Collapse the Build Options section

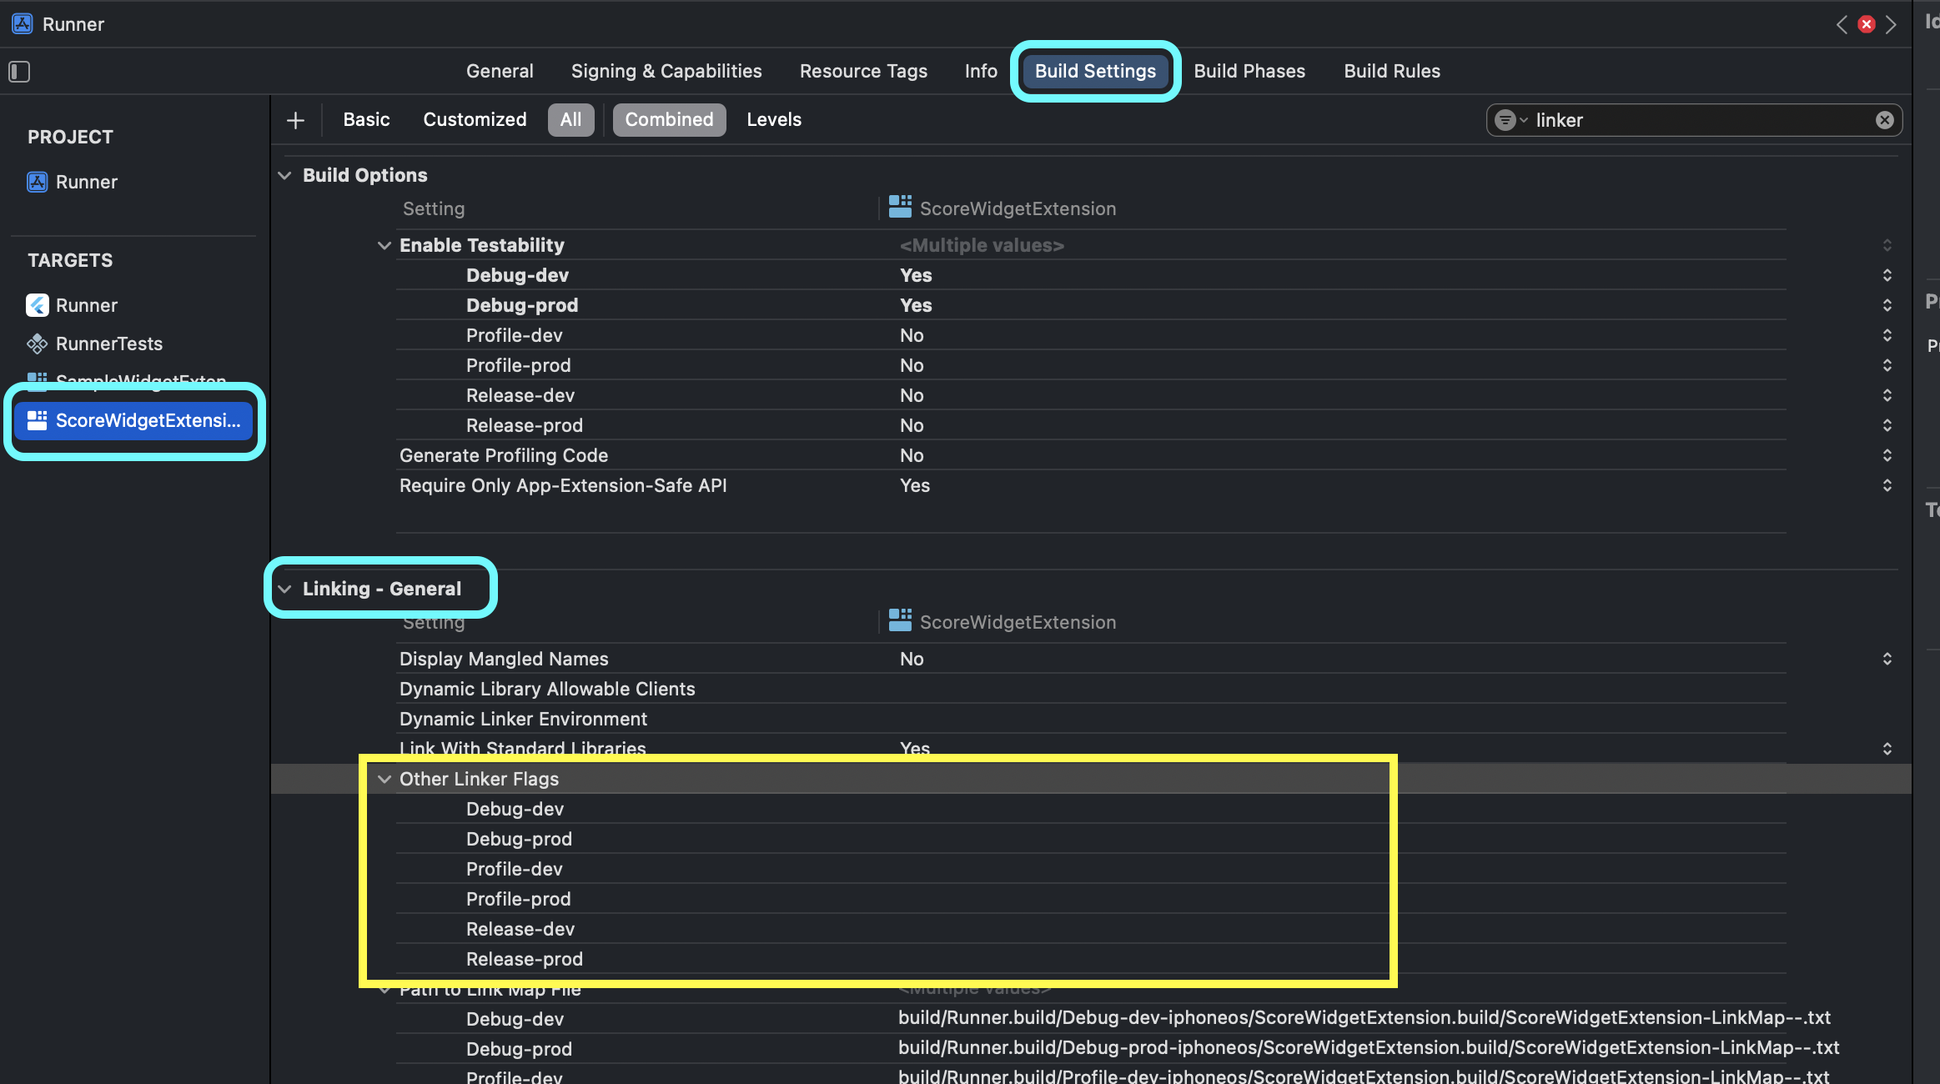click(x=284, y=175)
